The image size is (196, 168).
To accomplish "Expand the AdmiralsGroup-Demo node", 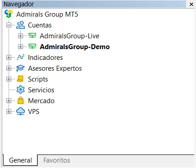I will pos(20,47).
